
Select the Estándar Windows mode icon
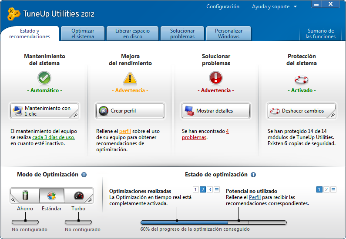tap(52, 196)
